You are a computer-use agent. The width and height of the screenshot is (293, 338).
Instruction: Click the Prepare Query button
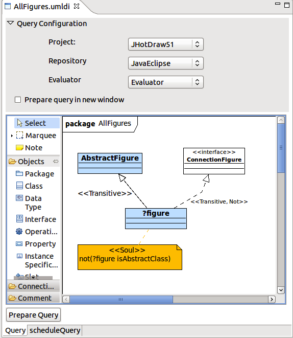pyautogui.click(x=34, y=315)
